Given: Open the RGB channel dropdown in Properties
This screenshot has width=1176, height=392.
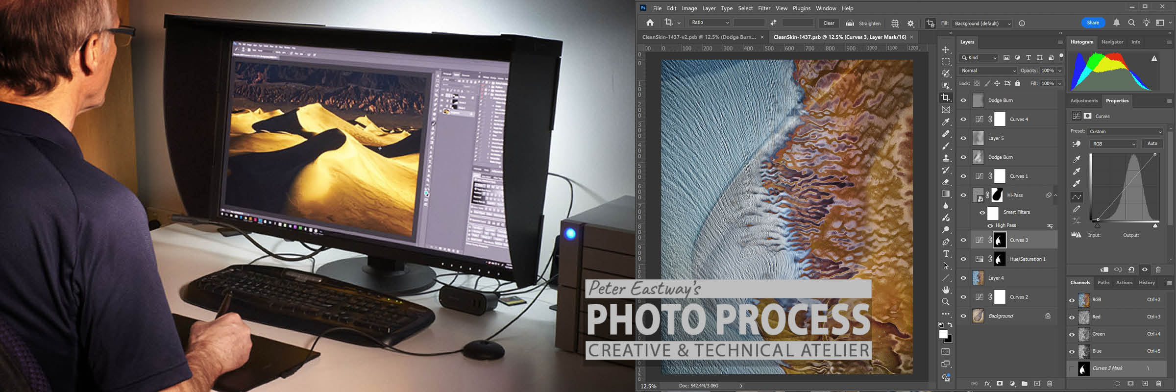Looking at the screenshot, I should (1113, 144).
